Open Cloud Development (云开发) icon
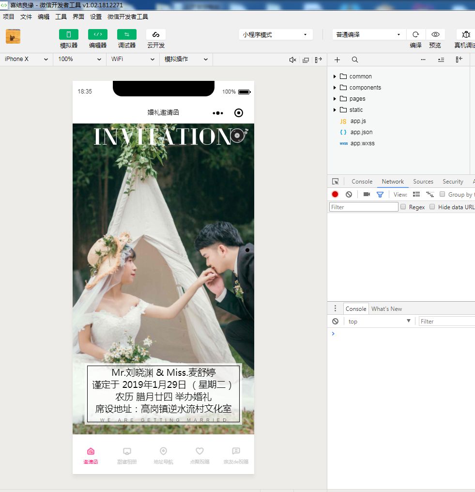Image resolution: width=475 pixels, height=492 pixels. (156, 34)
